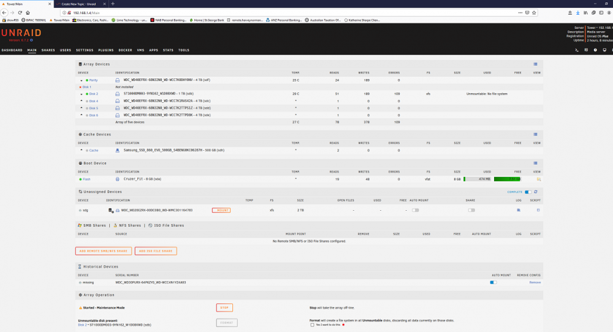Expand the Cache device arrow
The image size is (613, 332).
pyautogui.click(x=82, y=150)
